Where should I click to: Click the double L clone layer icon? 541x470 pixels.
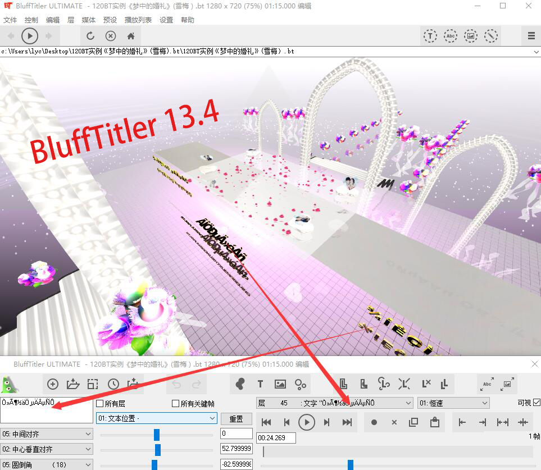(343, 384)
